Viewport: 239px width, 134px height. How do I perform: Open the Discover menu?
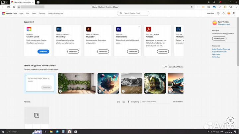(x=42, y=13)
